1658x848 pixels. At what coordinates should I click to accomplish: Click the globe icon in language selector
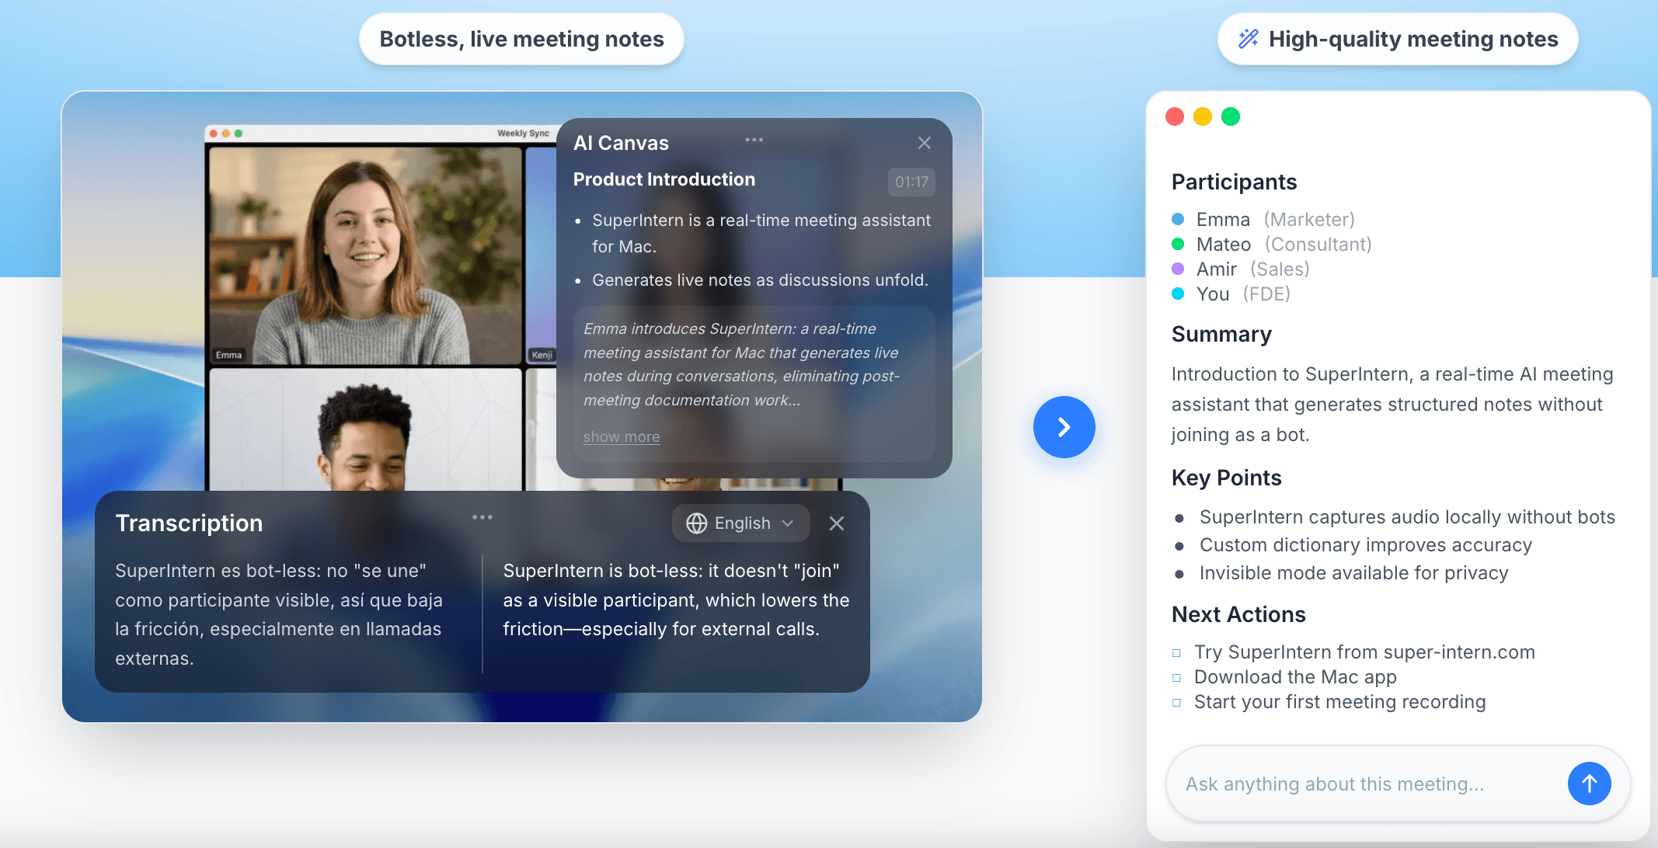tap(696, 523)
